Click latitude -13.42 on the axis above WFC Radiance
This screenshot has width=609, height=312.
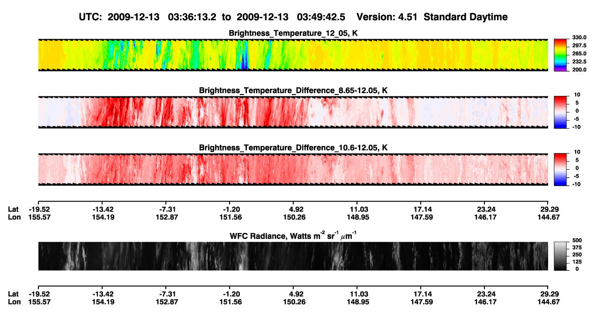(x=102, y=209)
